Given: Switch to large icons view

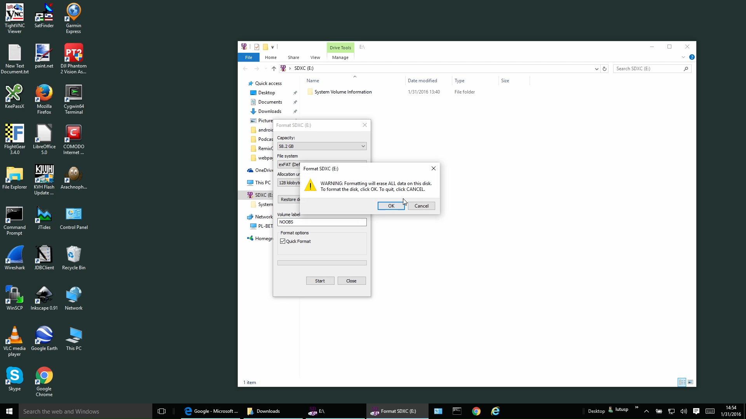Looking at the screenshot, I should pyautogui.click(x=690, y=382).
